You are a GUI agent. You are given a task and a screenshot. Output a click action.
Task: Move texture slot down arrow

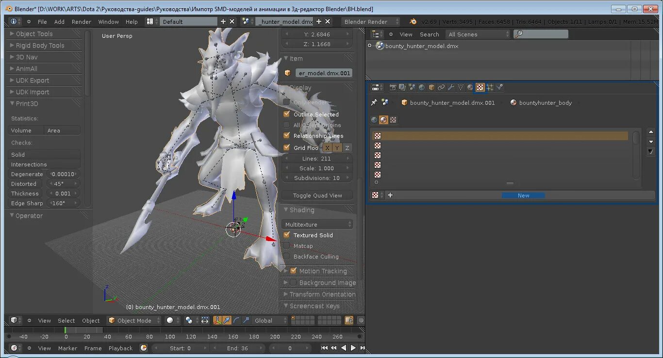pyautogui.click(x=651, y=142)
